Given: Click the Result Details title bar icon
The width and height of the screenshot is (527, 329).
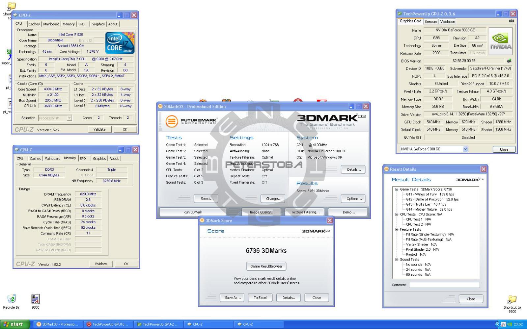Looking at the screenshot, I should [x=387, y=169].
